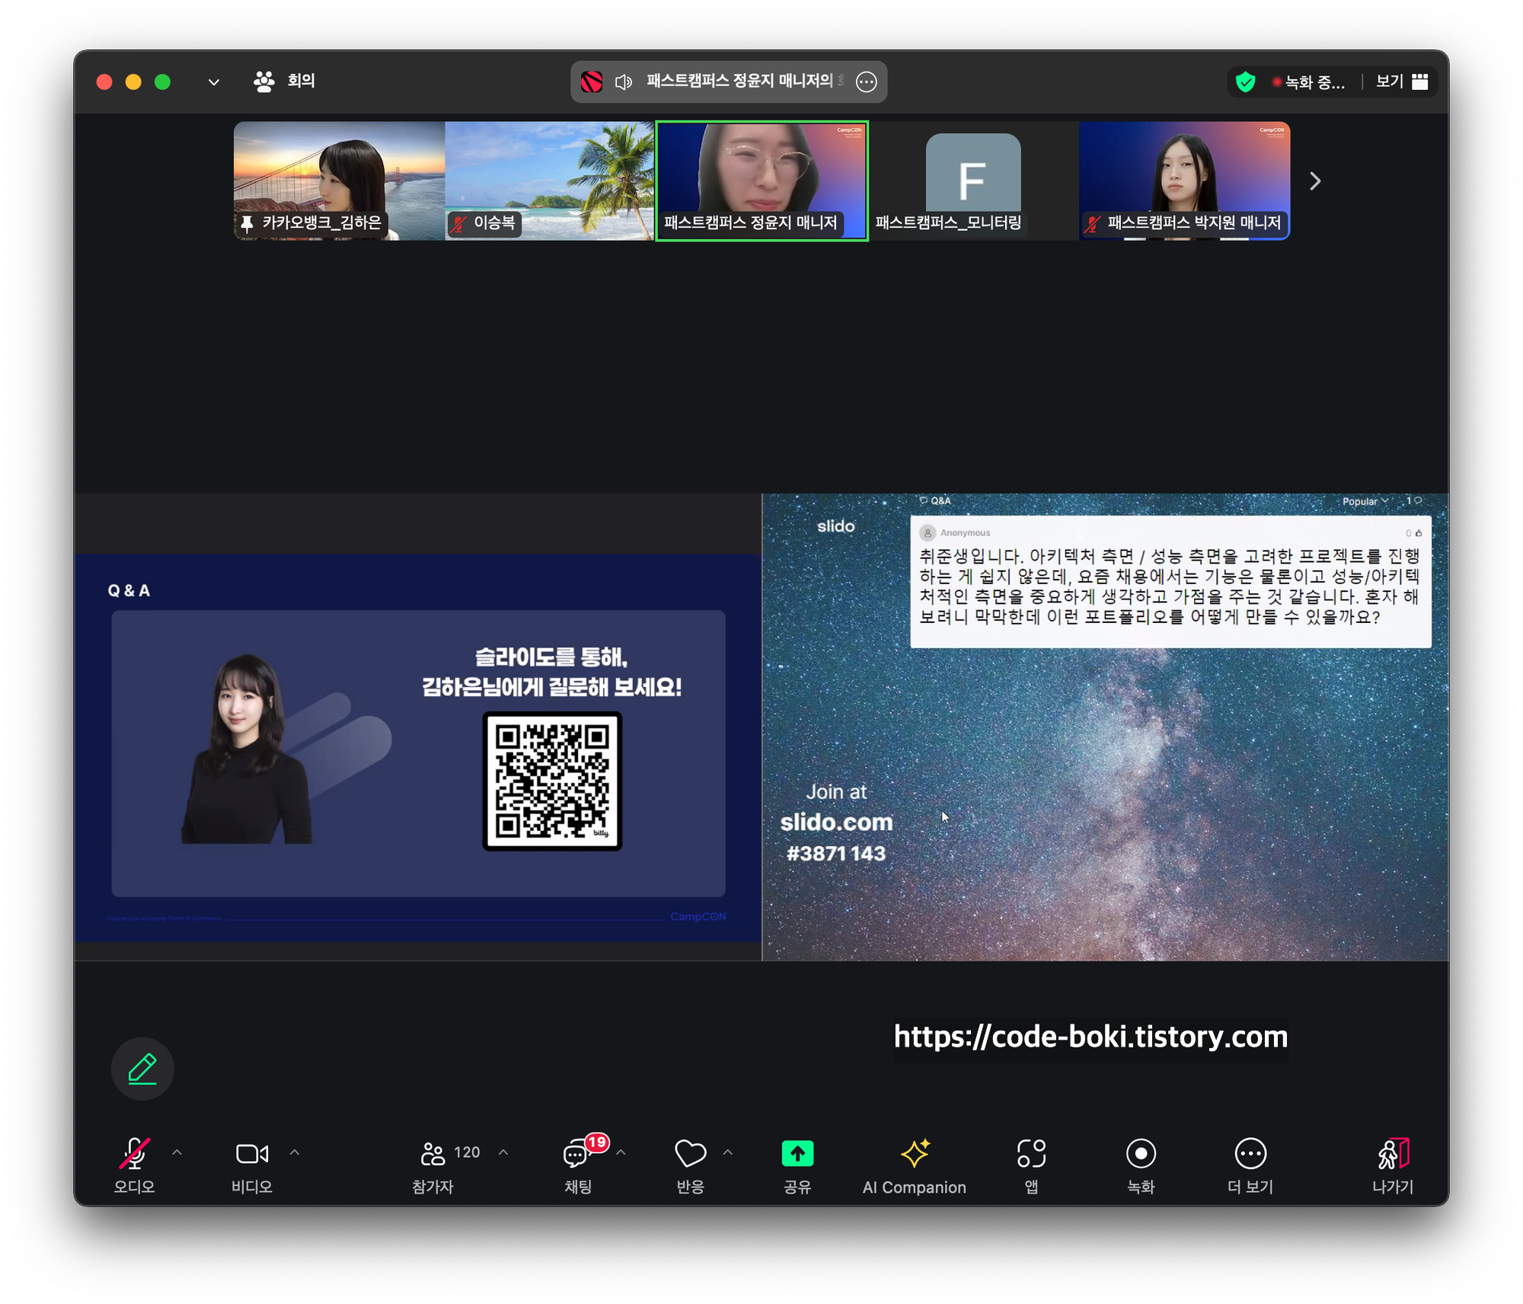
Task: Open the 더 보기 more options icon
Action: [x=1250, y=1154]
